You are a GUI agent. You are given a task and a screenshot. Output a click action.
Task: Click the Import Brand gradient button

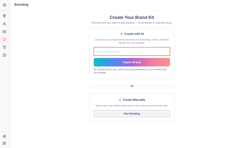point(132,62)
